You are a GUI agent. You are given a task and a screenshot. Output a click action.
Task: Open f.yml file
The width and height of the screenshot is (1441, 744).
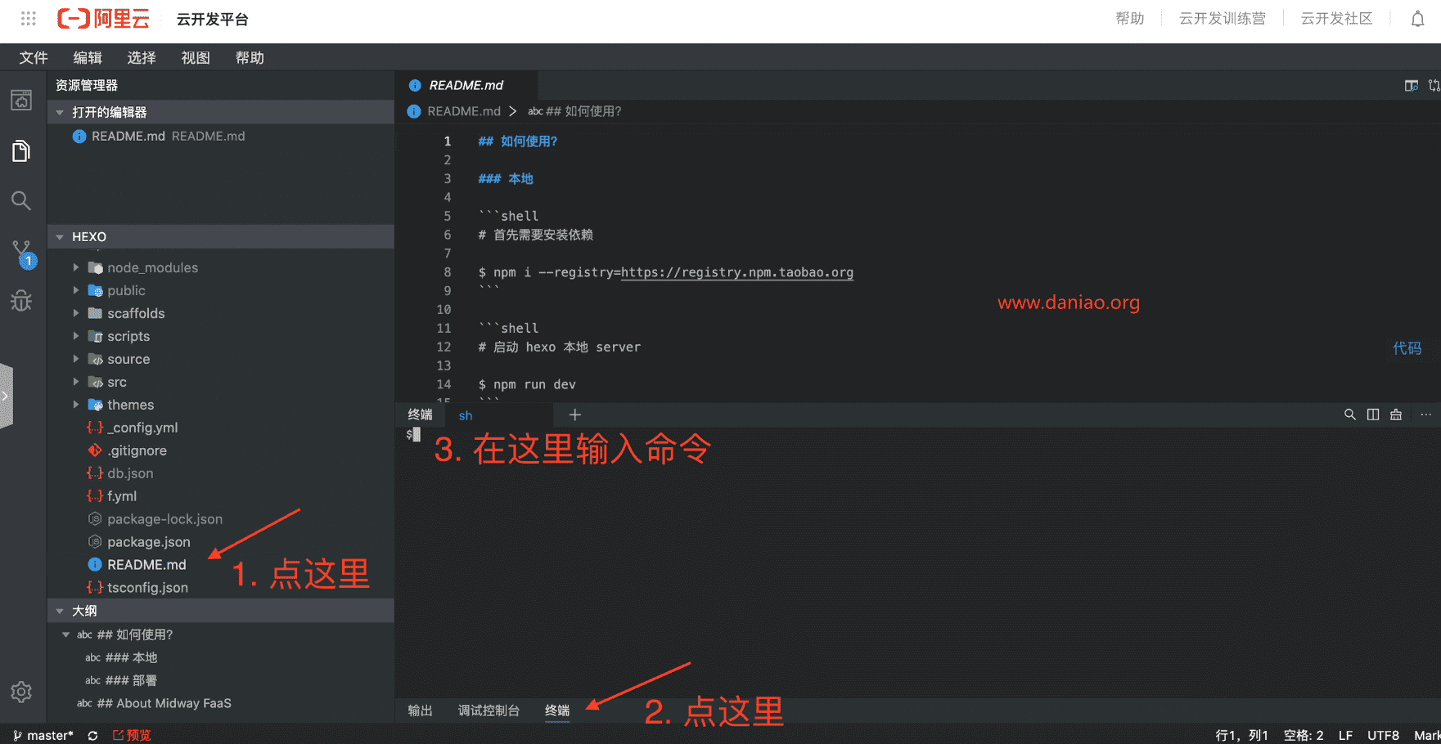pos(122,496)
